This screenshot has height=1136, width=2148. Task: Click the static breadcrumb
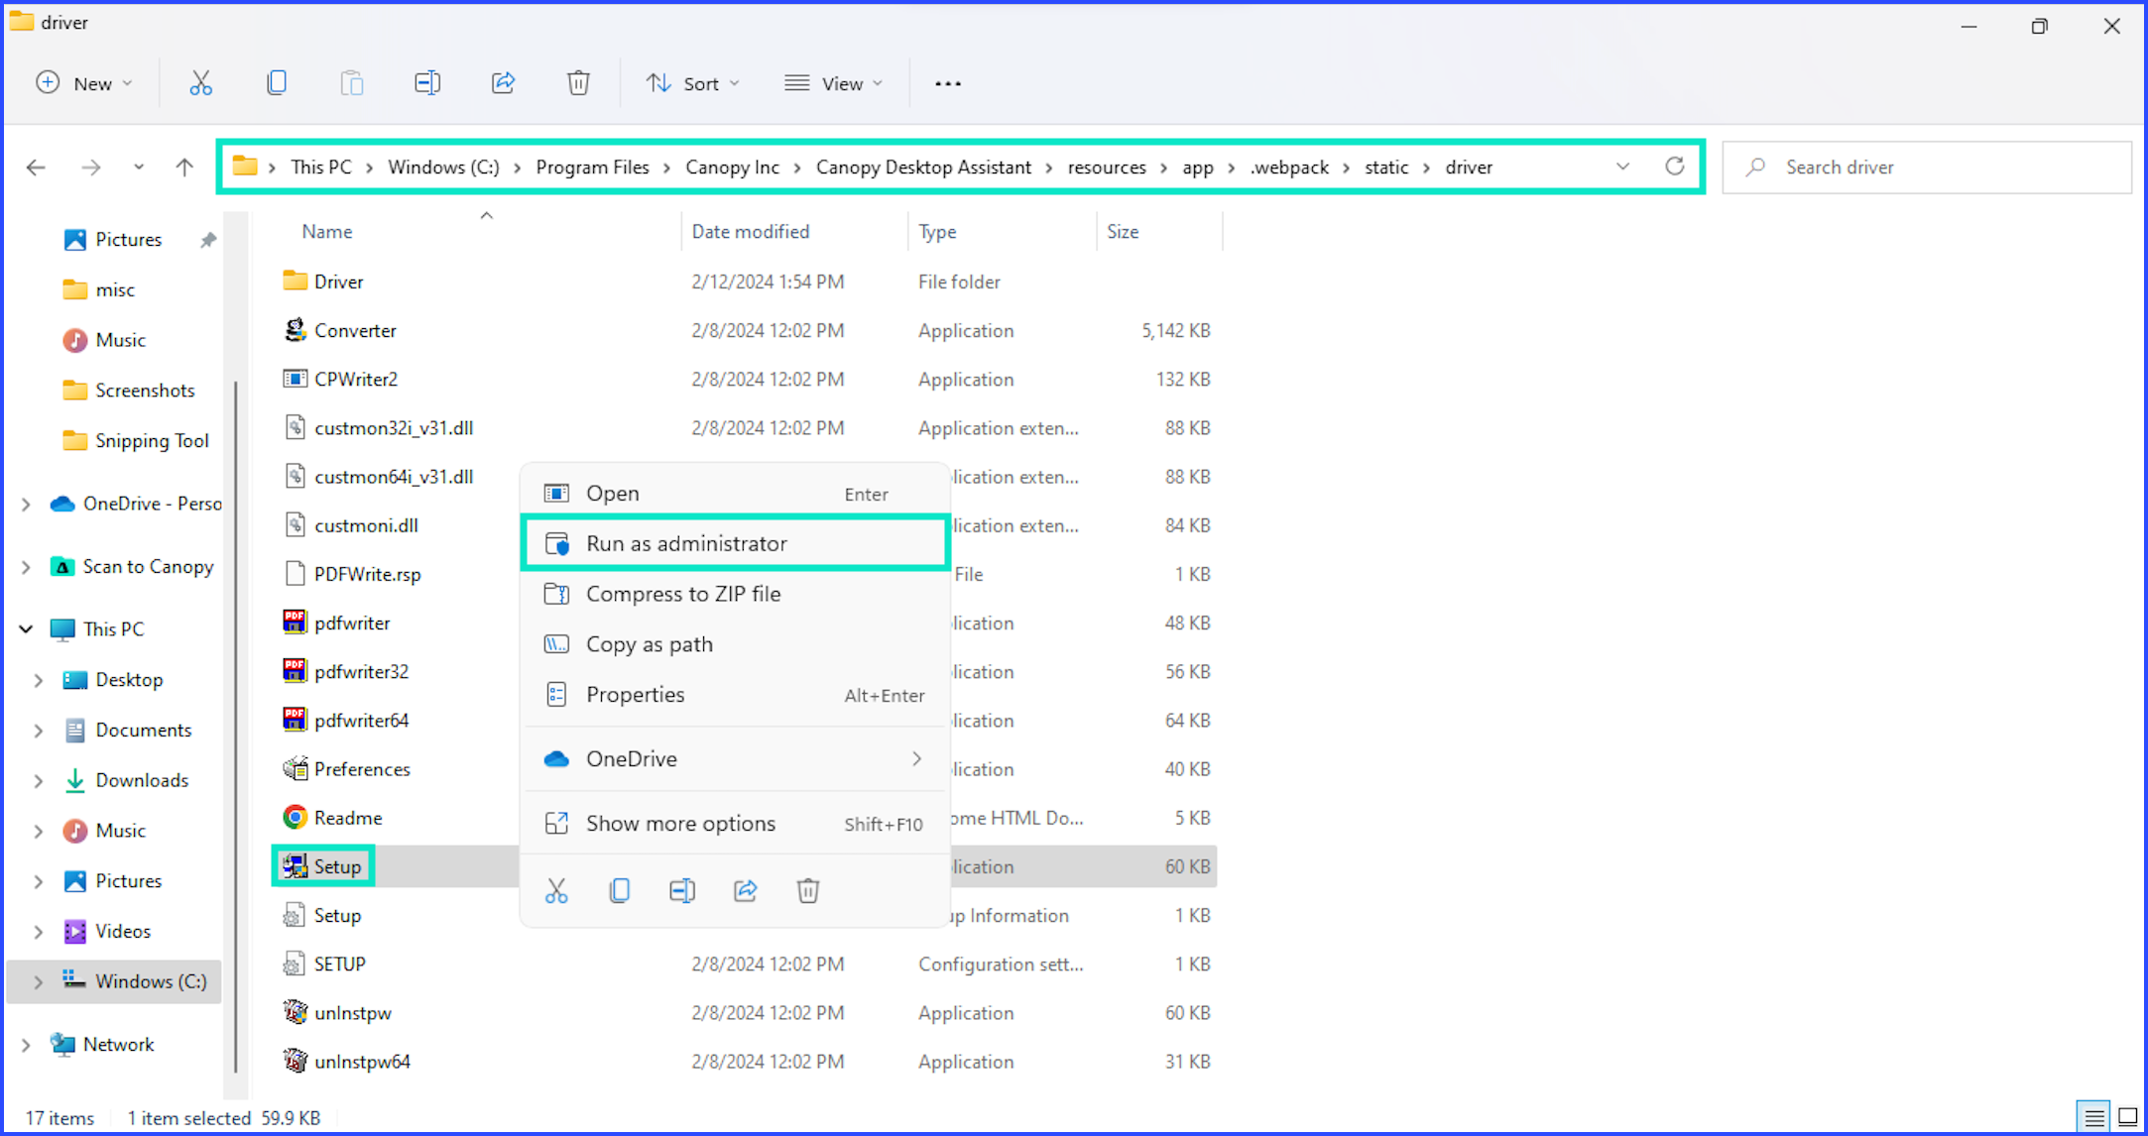(x=1386, y=168)
